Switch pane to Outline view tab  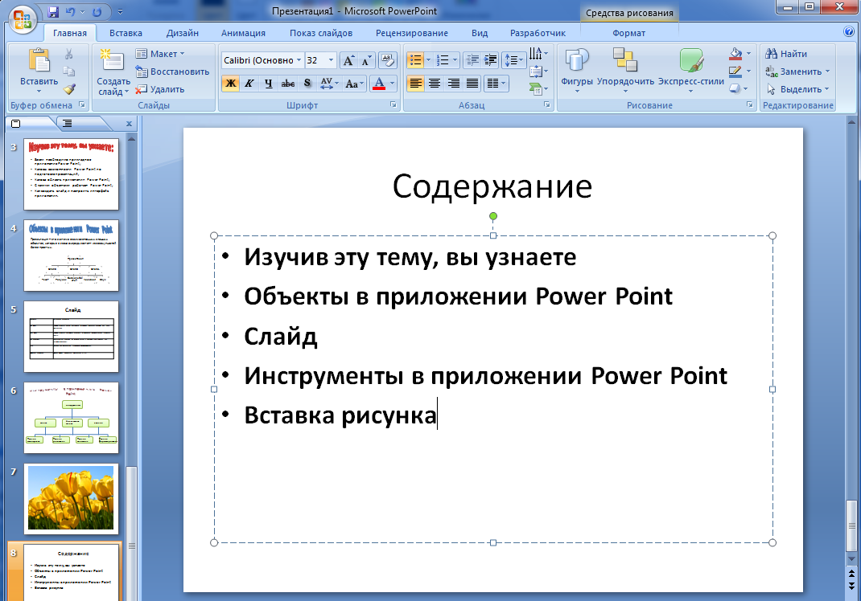pyautogui.click(x=67, y=124)
